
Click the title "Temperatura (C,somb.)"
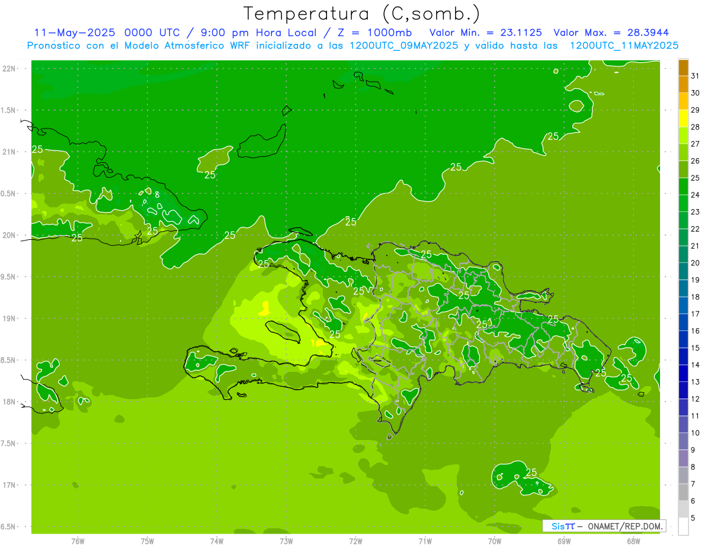coord(362,14)
